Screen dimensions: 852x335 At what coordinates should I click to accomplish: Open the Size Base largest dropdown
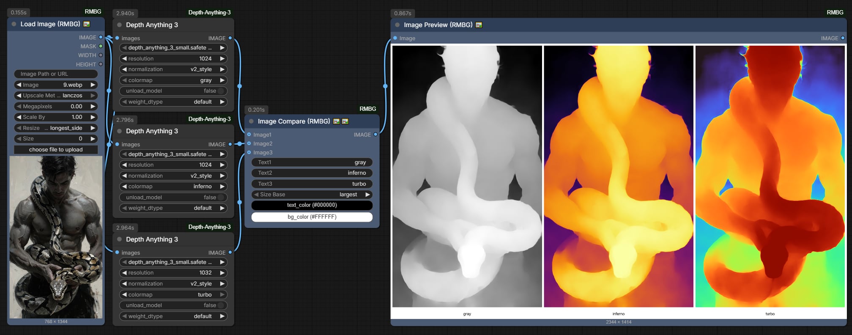pos(312,195)
